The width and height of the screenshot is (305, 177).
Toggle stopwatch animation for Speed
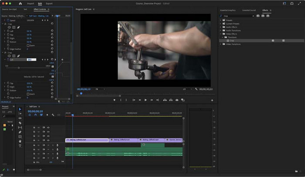(8, 20)
